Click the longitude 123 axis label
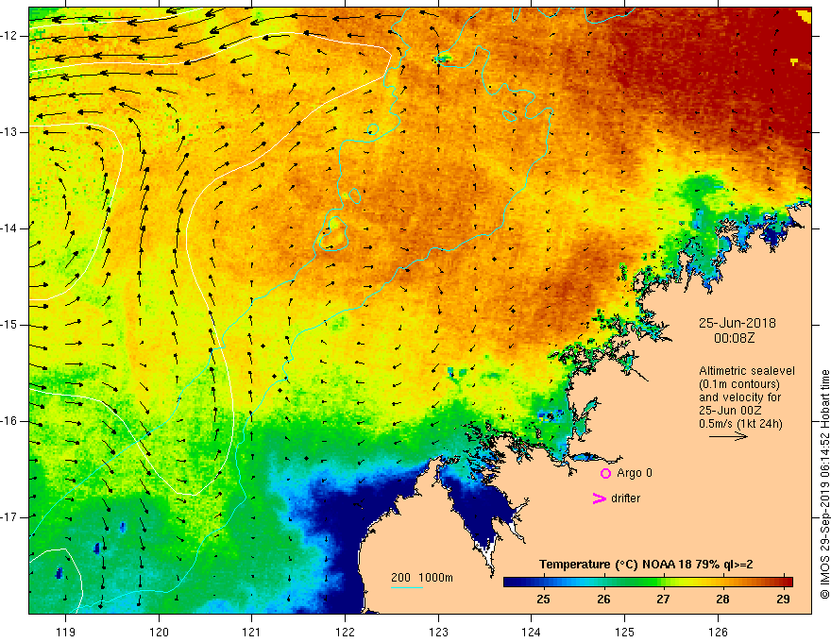The width and height of the screenshot is (831, 642). [438, 632]
